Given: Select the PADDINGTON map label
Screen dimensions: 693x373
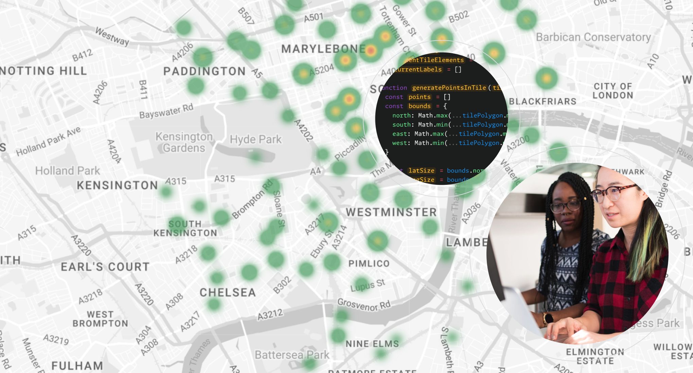Looking at the screenshot, I should [x=205, y=71].
